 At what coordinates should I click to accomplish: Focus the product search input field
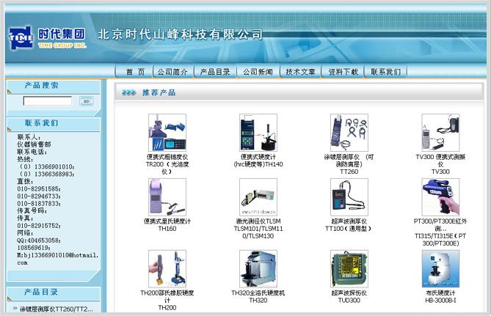pyautogui.click(x=48, y=101)
